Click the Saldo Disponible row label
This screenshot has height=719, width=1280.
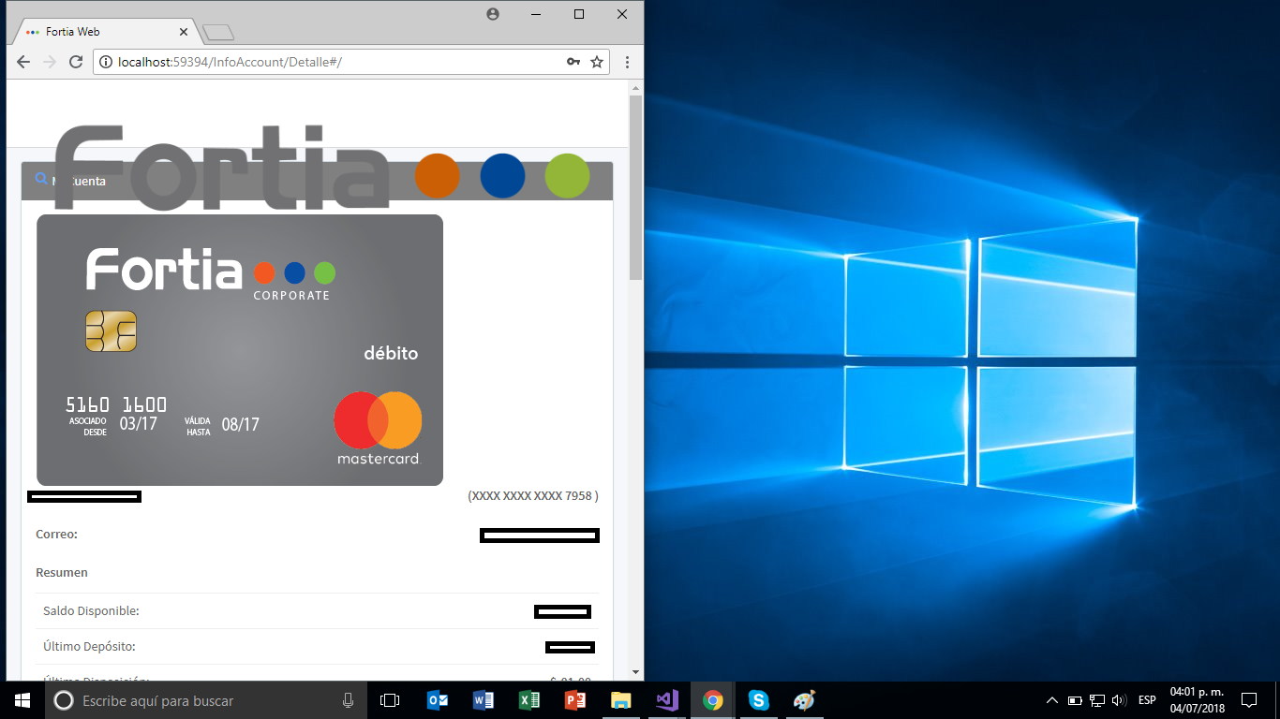click(91, 611)
